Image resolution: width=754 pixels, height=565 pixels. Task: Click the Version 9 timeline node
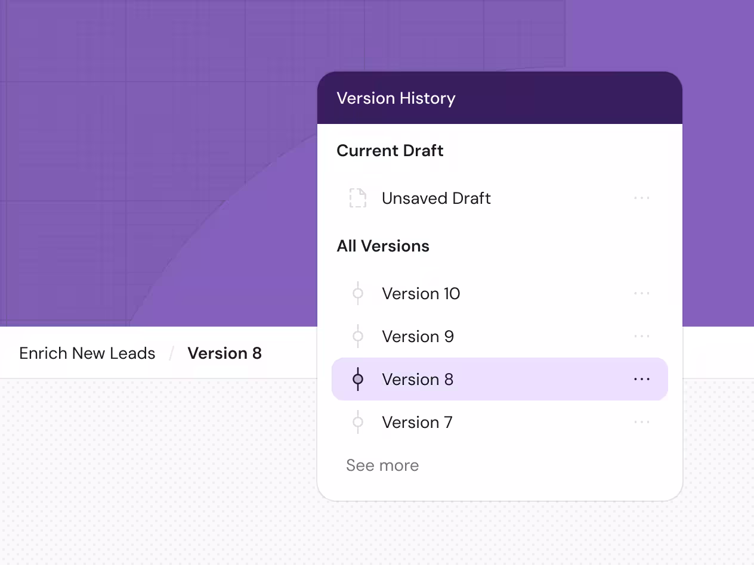tap(358, 336)
